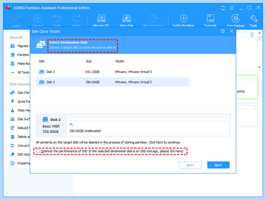266x200 pixels.
Task: Click the Size column header
Action: coord(89,61)
